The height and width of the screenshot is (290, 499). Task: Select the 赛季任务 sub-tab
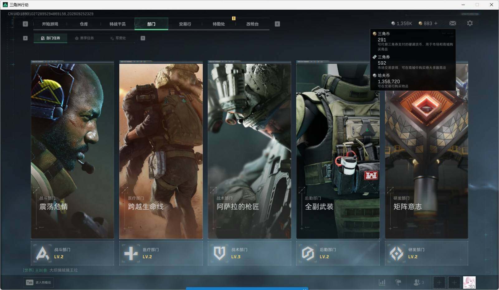[84, 38]
